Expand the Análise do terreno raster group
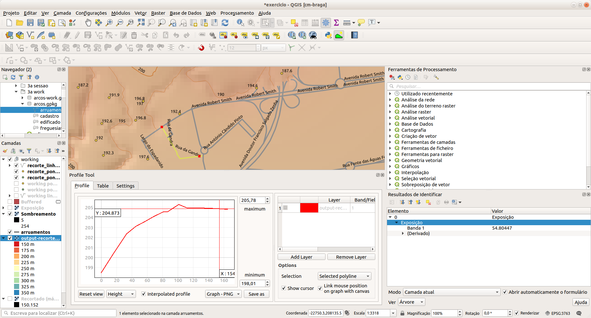 390,106
